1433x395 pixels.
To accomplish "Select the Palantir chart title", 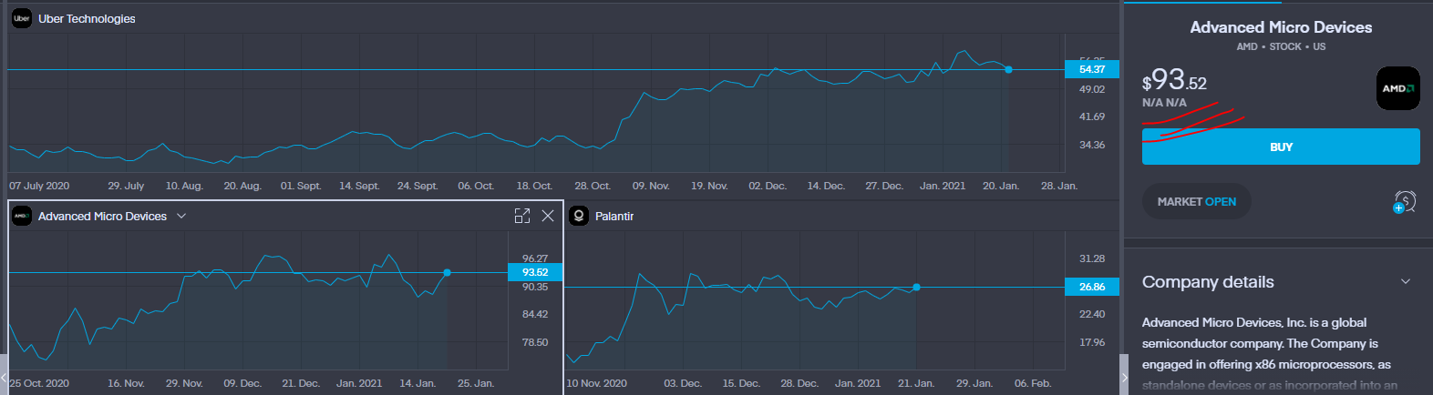I will (614, 216).
